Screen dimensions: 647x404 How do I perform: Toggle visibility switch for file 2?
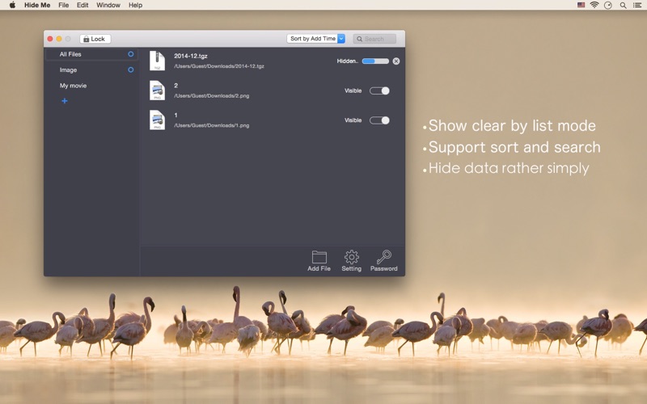click(379, 90)
